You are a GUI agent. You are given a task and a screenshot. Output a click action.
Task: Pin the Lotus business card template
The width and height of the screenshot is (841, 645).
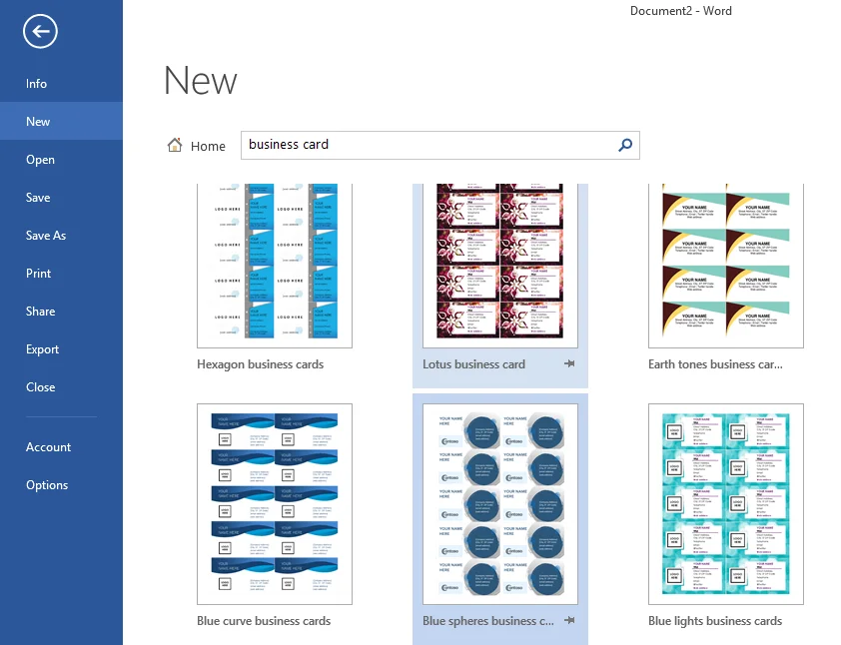569,363
